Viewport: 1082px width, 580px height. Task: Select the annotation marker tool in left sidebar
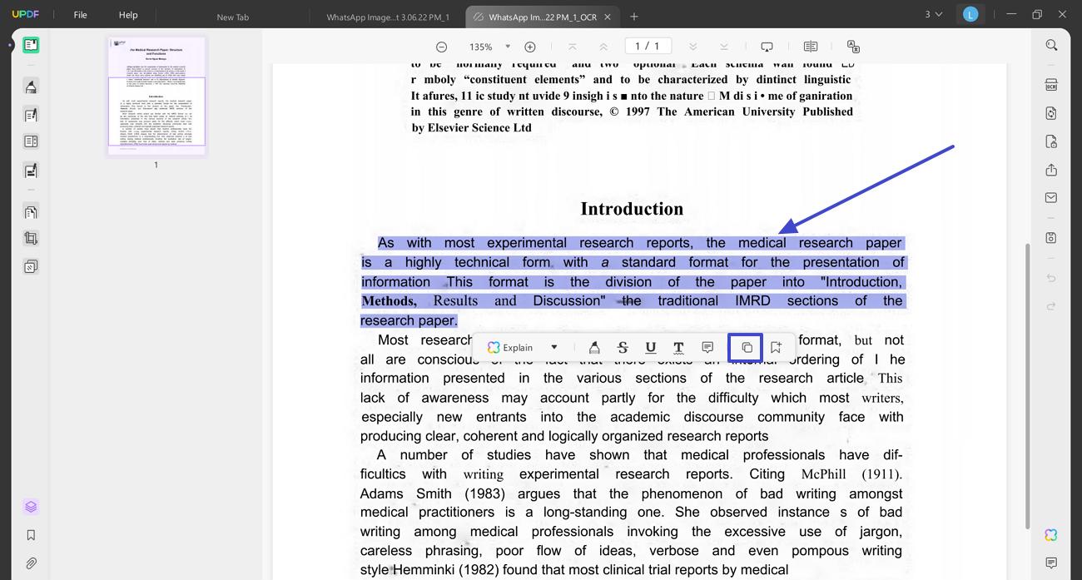(x=31, y=87)
